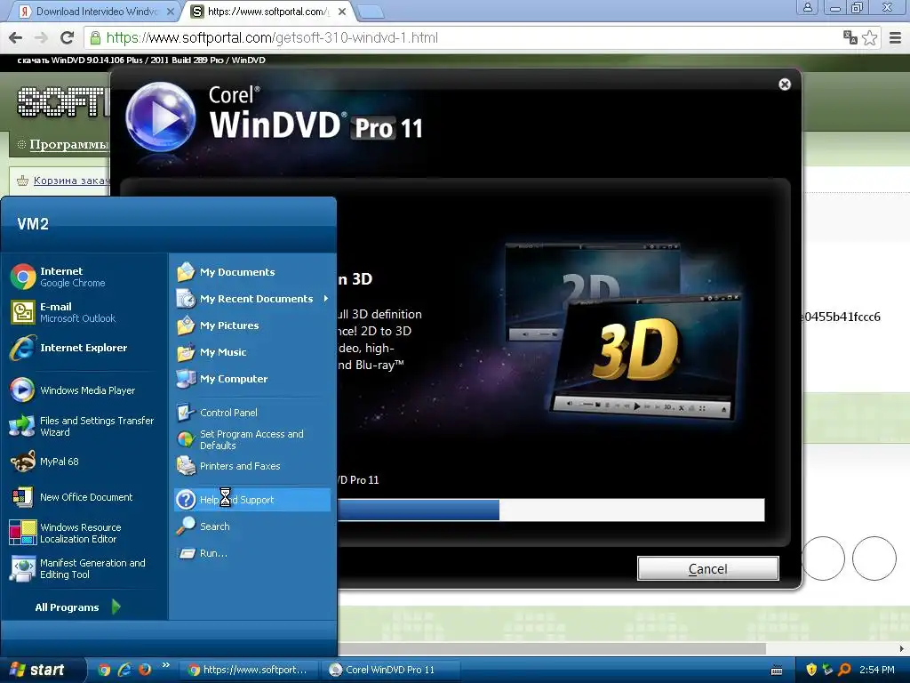Open Help and Support
Screen dimensions: 910x683
(251, 500)
